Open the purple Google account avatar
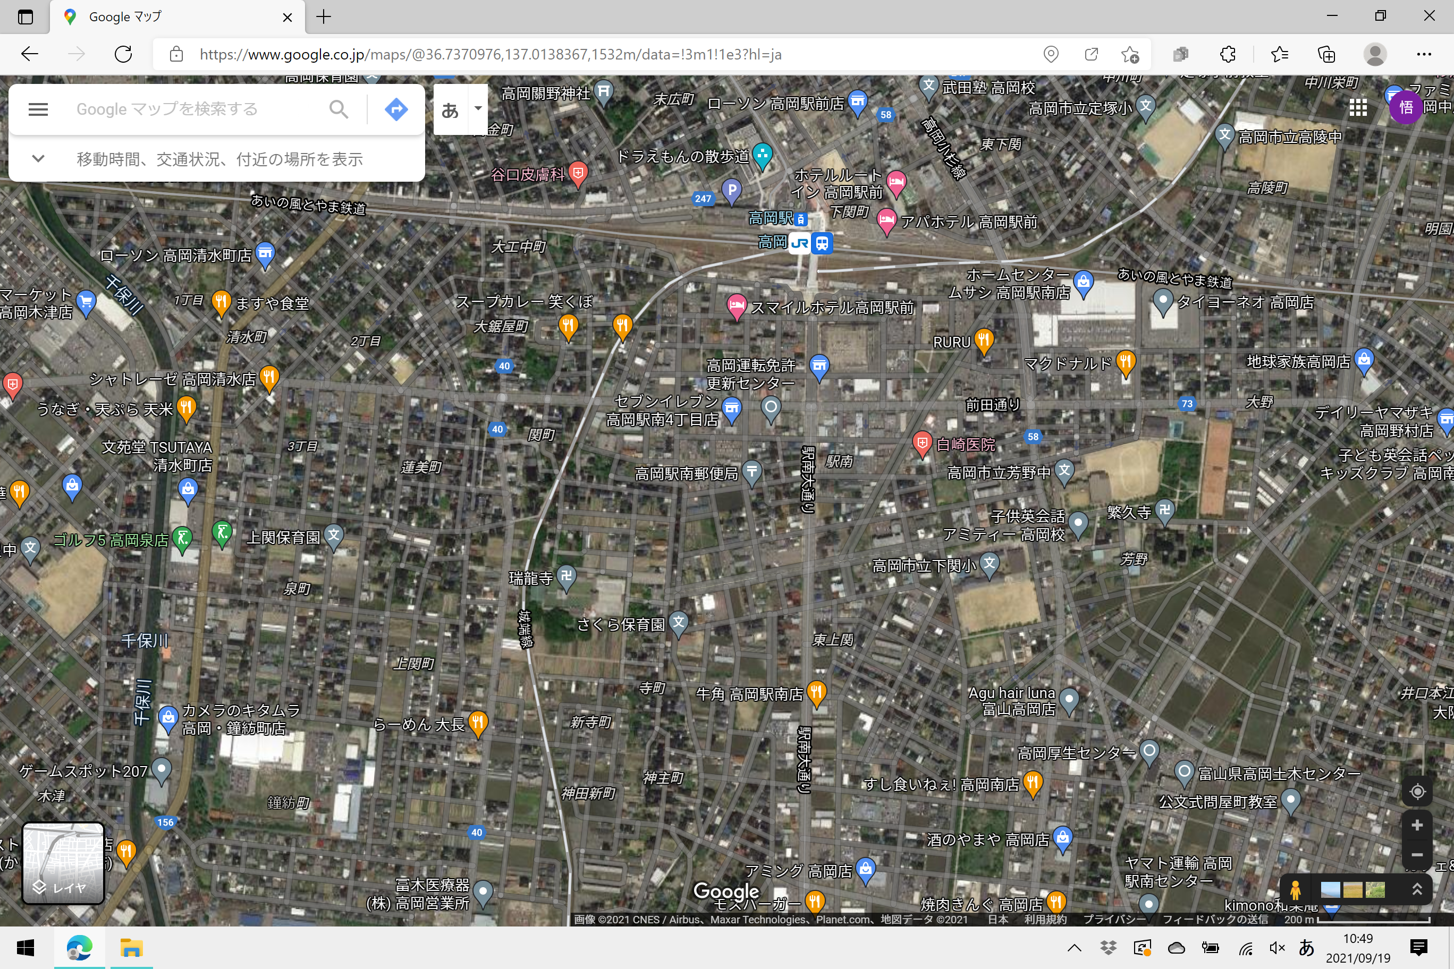Screen dimensions: 1454x969 pos(1405,107)
